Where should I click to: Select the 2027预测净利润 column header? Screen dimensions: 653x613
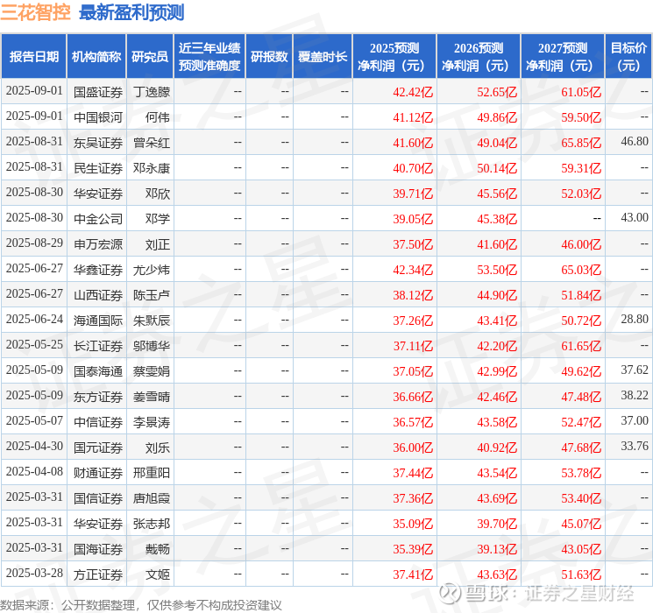coord(563,57)
